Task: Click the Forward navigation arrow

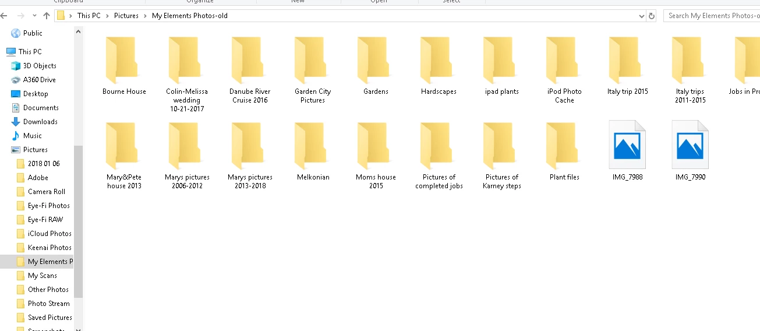Action: coord(21,16)
